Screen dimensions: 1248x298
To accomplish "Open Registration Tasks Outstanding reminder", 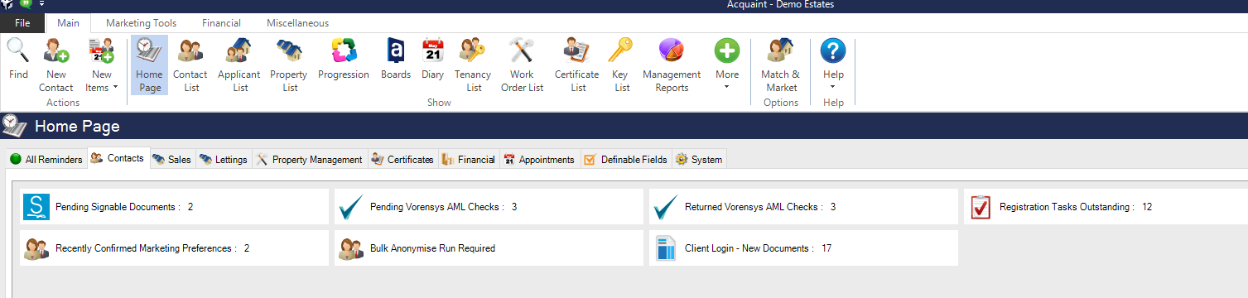I will tap(1106, 206).
